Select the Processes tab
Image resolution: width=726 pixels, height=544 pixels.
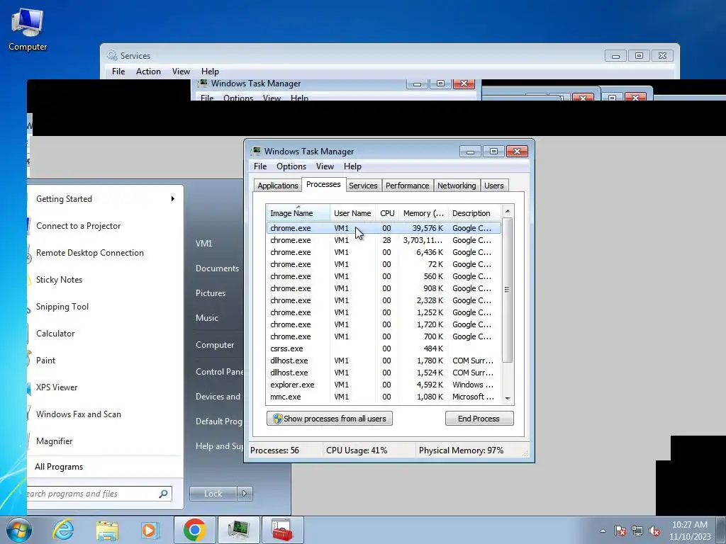pos(323,184)
